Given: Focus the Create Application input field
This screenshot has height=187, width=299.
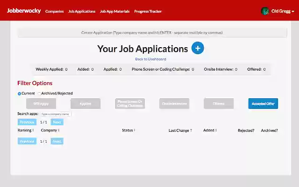Looking at the screenshot, I should [x=152, y=33].
